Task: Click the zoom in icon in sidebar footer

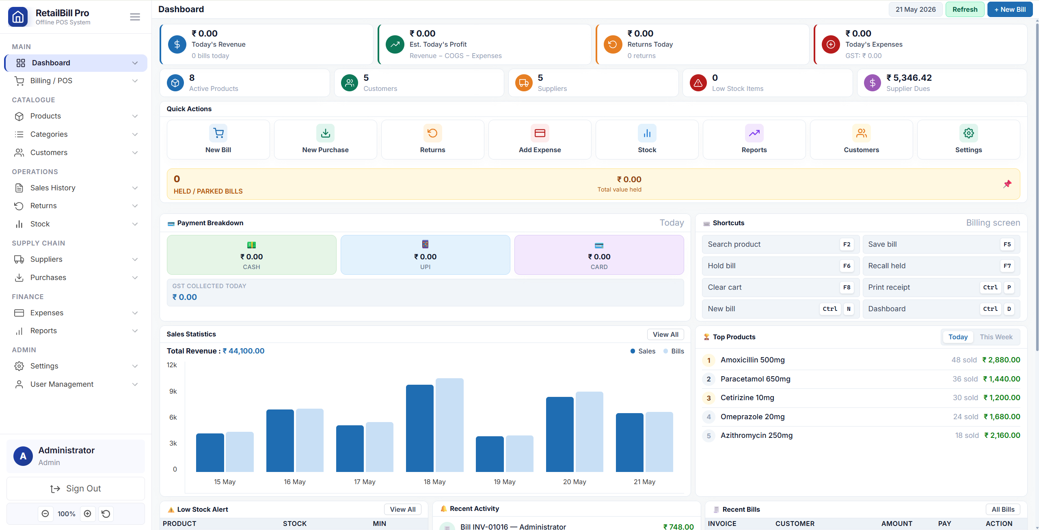Action: 88,514
